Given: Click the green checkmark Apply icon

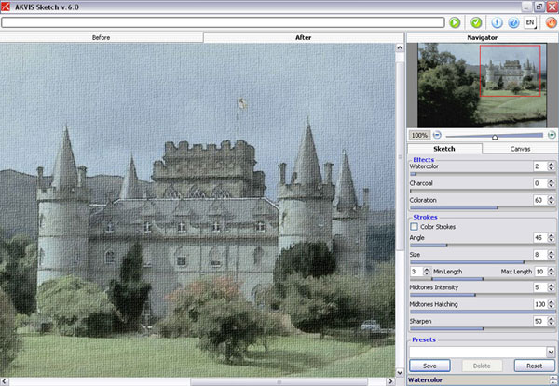Looking at the screenshot, I should pyautogui.click(x=476, y=20).
